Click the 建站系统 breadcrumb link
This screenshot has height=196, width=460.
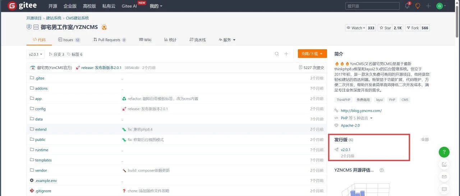(54, 18)
